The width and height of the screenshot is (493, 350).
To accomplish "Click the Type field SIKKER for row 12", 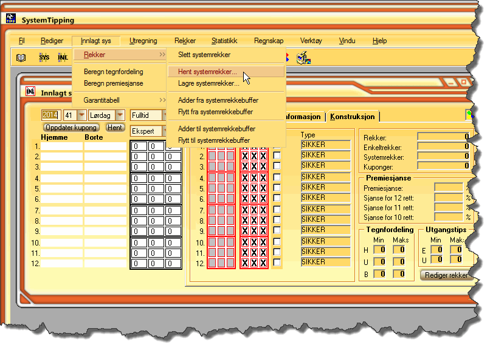I will (x=326, y=262).
